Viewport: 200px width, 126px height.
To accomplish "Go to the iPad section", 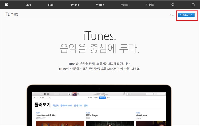I will [x=51, y=5].
